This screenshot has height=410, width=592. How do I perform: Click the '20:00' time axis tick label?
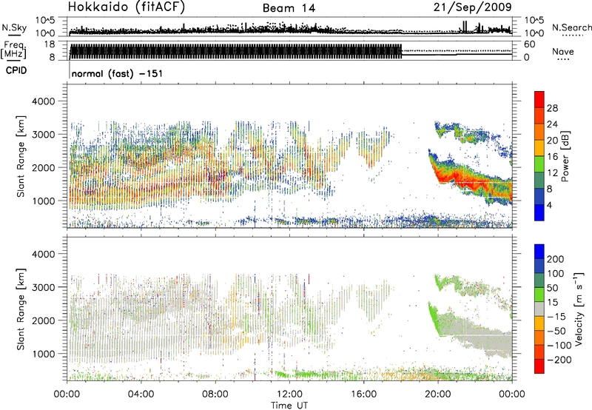438,394
